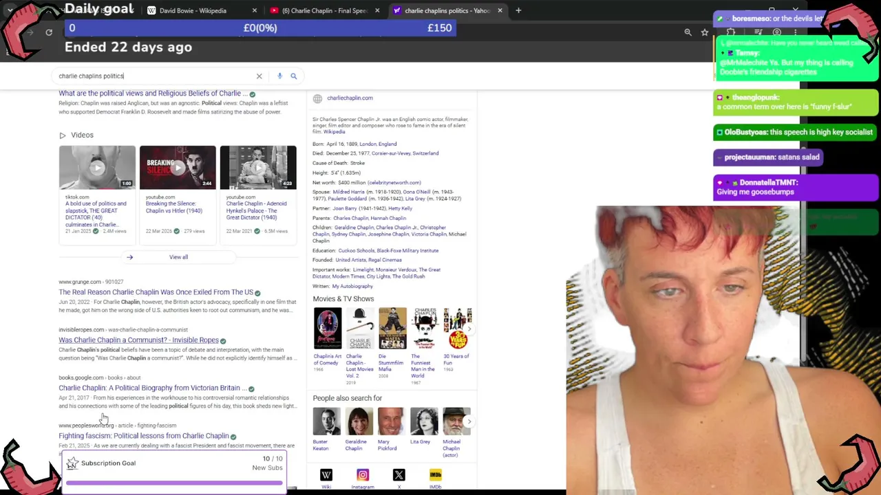Open the London, England birthplace link
Screen dimensions: 881x495
(x=378, y=144)
